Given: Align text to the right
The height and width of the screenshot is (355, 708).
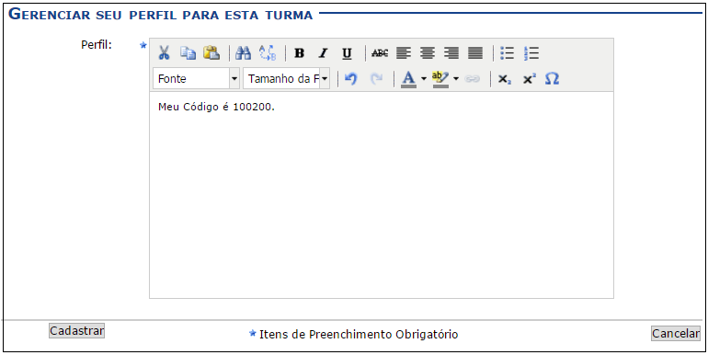Looking at the screenshot, I should coord(451,53).
